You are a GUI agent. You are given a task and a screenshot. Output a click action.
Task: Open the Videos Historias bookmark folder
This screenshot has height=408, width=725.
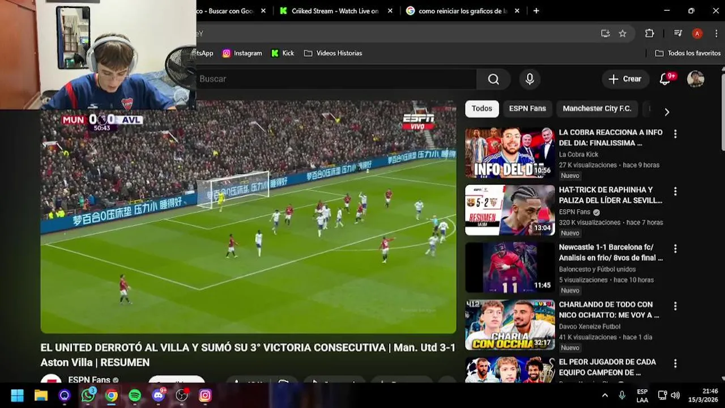(x=333, y=53)
